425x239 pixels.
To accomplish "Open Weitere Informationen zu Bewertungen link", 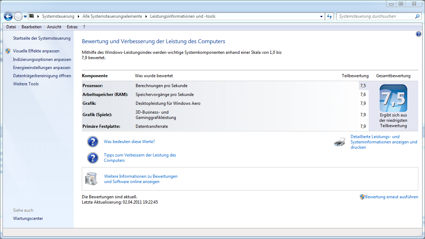I will 141,179.
